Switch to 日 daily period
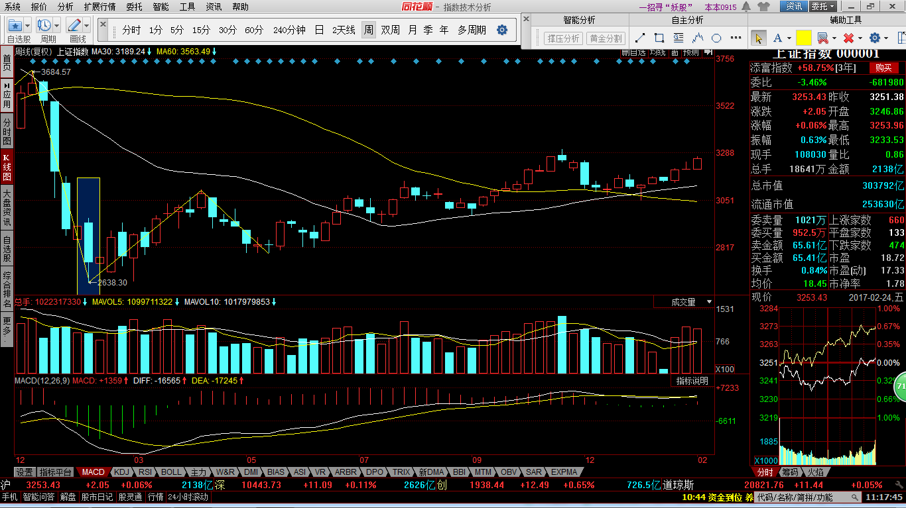 pyautogui.click(x=319, y=30)
